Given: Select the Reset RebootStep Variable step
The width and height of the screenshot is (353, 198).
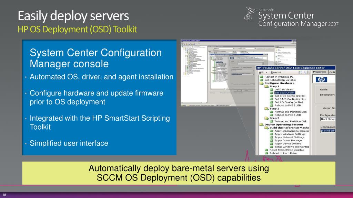Looking at the screenshot, I should click(x=286, y=150).
